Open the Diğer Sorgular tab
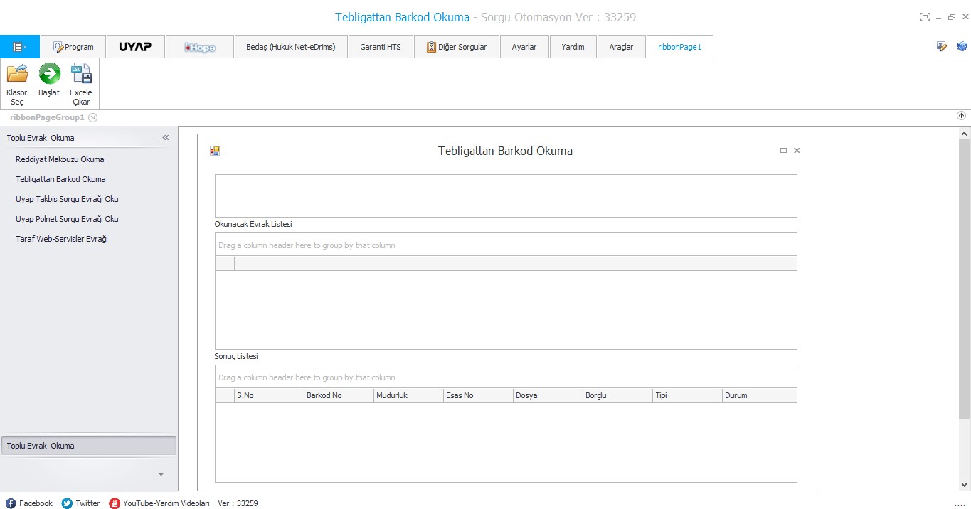 [457, 47]
